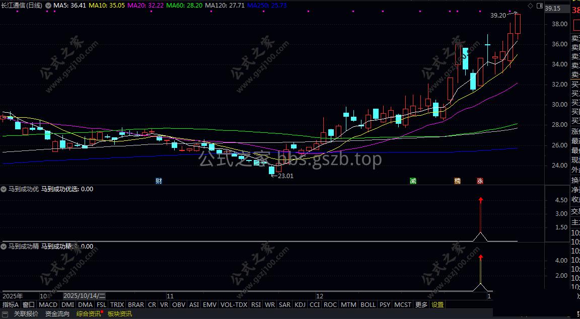This screenshot has height=319, width=580.
Task: Switch to the SAR indicator
Action: (x=284, y=305)
